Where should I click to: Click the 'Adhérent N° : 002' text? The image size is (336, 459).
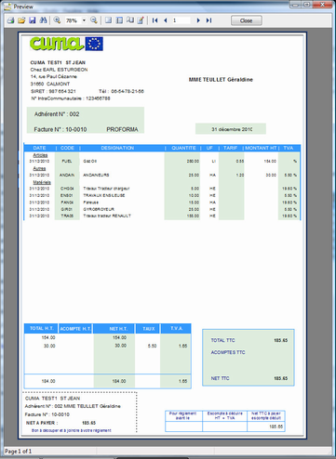[57, 114]
